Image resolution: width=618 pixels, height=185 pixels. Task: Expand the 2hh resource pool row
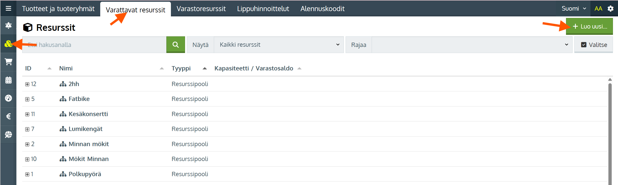coord(27,84)
